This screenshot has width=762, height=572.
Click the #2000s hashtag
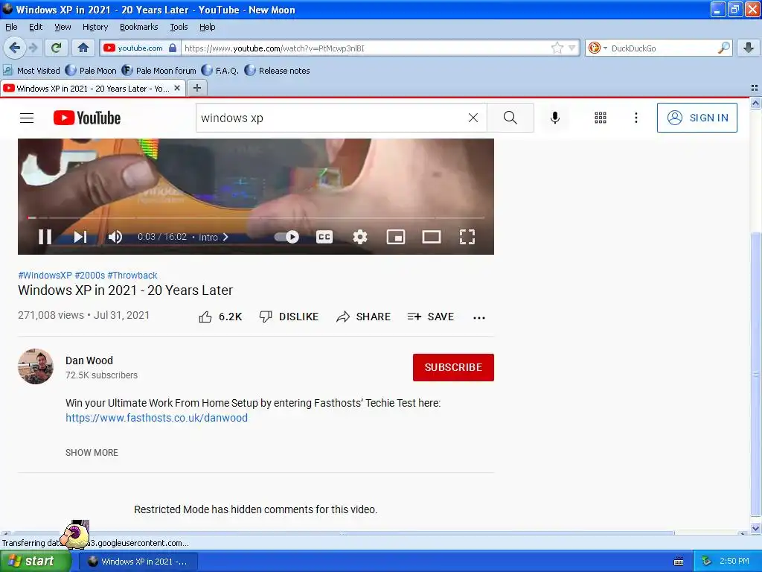coord(90,276)
